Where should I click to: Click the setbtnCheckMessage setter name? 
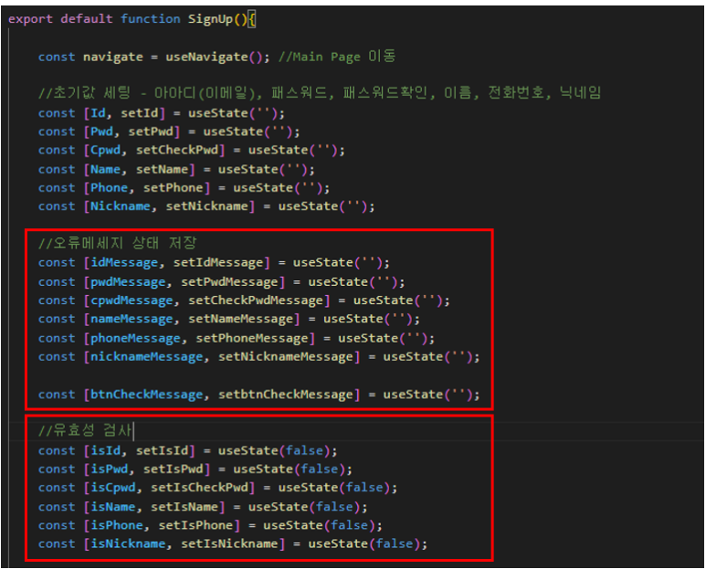[286, 395]
